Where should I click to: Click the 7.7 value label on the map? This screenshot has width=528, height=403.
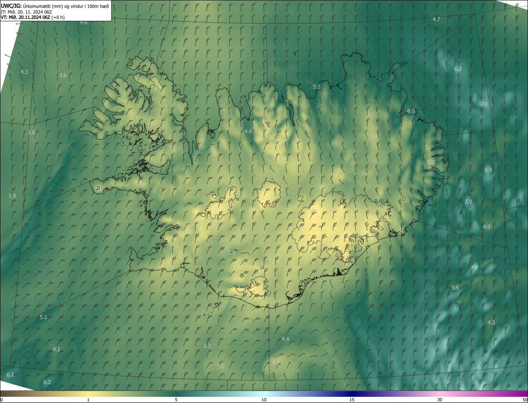coord(474,268)
